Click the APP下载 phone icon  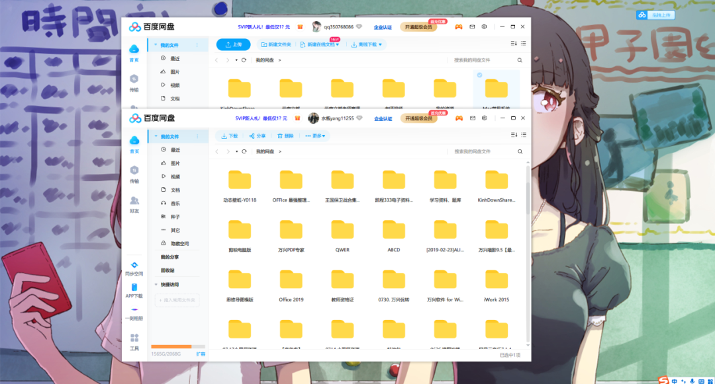point(134,287)
